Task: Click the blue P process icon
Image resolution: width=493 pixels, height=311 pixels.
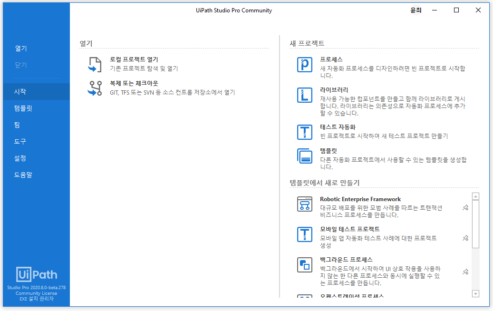Action: [x=305, y=65]
